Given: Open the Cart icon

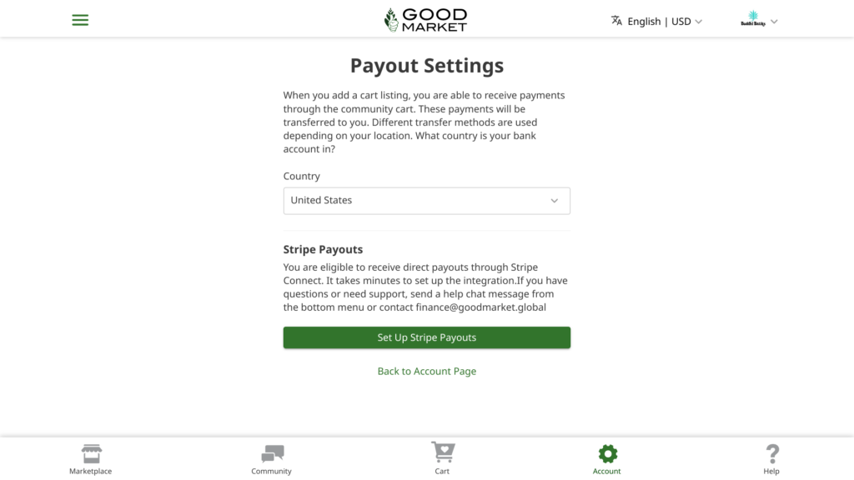Looking at the screenshot, I should pyautogui.click(x=443, y=452).
